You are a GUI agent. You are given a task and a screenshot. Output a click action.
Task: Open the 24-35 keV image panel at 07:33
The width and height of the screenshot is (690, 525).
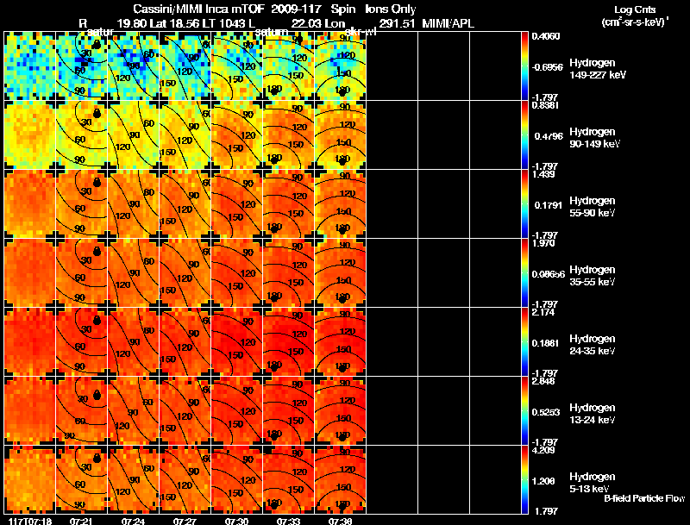click(289, 342)
